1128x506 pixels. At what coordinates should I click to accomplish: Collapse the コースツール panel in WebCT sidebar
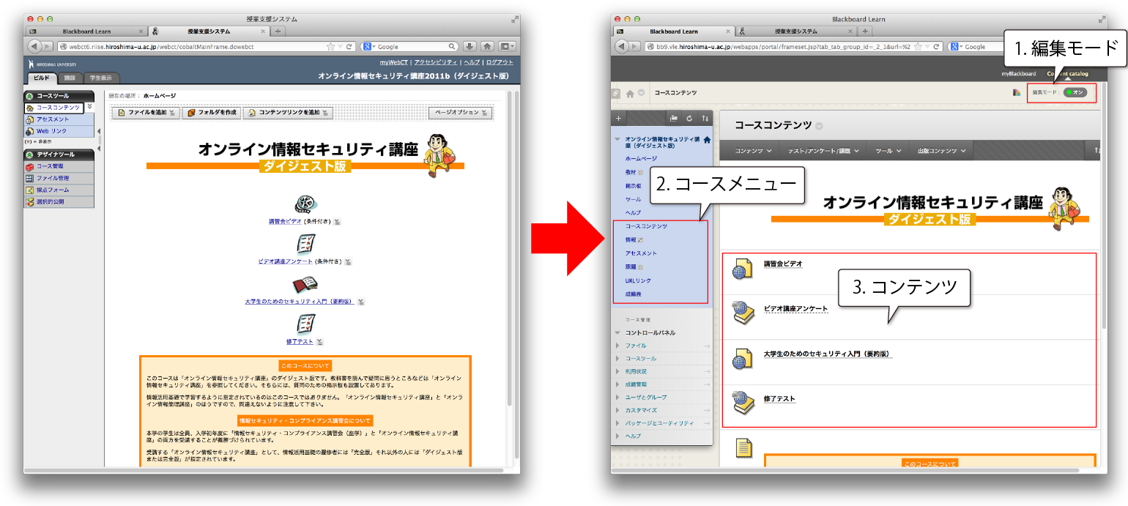point(29,96)
